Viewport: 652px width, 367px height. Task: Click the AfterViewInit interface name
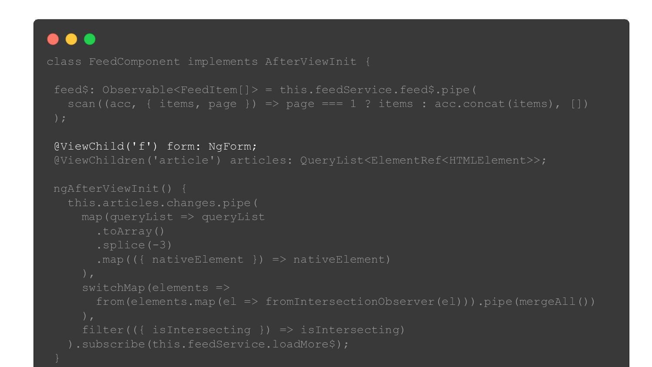(x=311, y=61)
